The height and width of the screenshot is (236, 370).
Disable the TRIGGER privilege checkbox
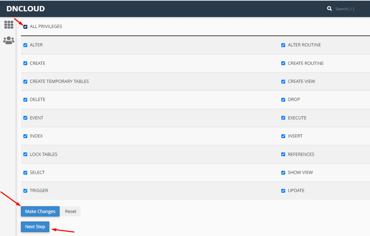(25, 191)
